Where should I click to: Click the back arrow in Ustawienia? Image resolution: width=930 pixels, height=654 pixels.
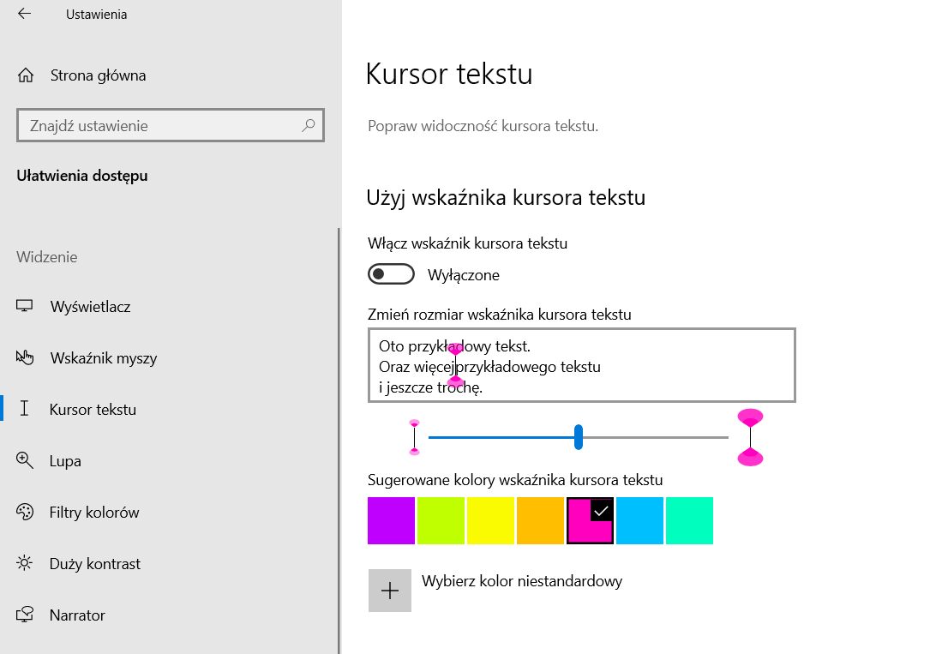click(x=24, y=14)
